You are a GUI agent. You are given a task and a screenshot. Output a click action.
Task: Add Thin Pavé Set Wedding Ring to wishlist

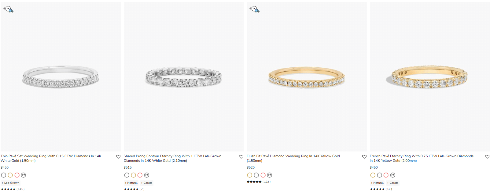[118, 156]
